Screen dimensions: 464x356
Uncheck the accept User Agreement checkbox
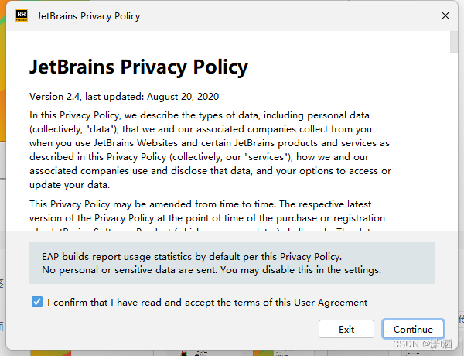[37, 302]
